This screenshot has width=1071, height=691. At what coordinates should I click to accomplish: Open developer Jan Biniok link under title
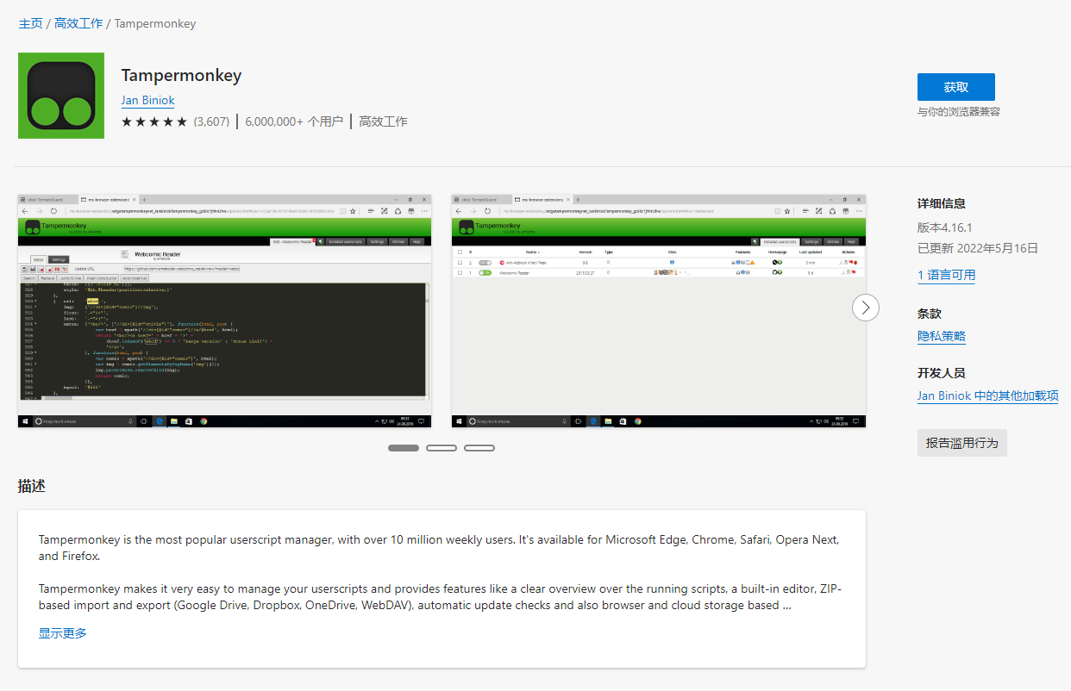148,100
